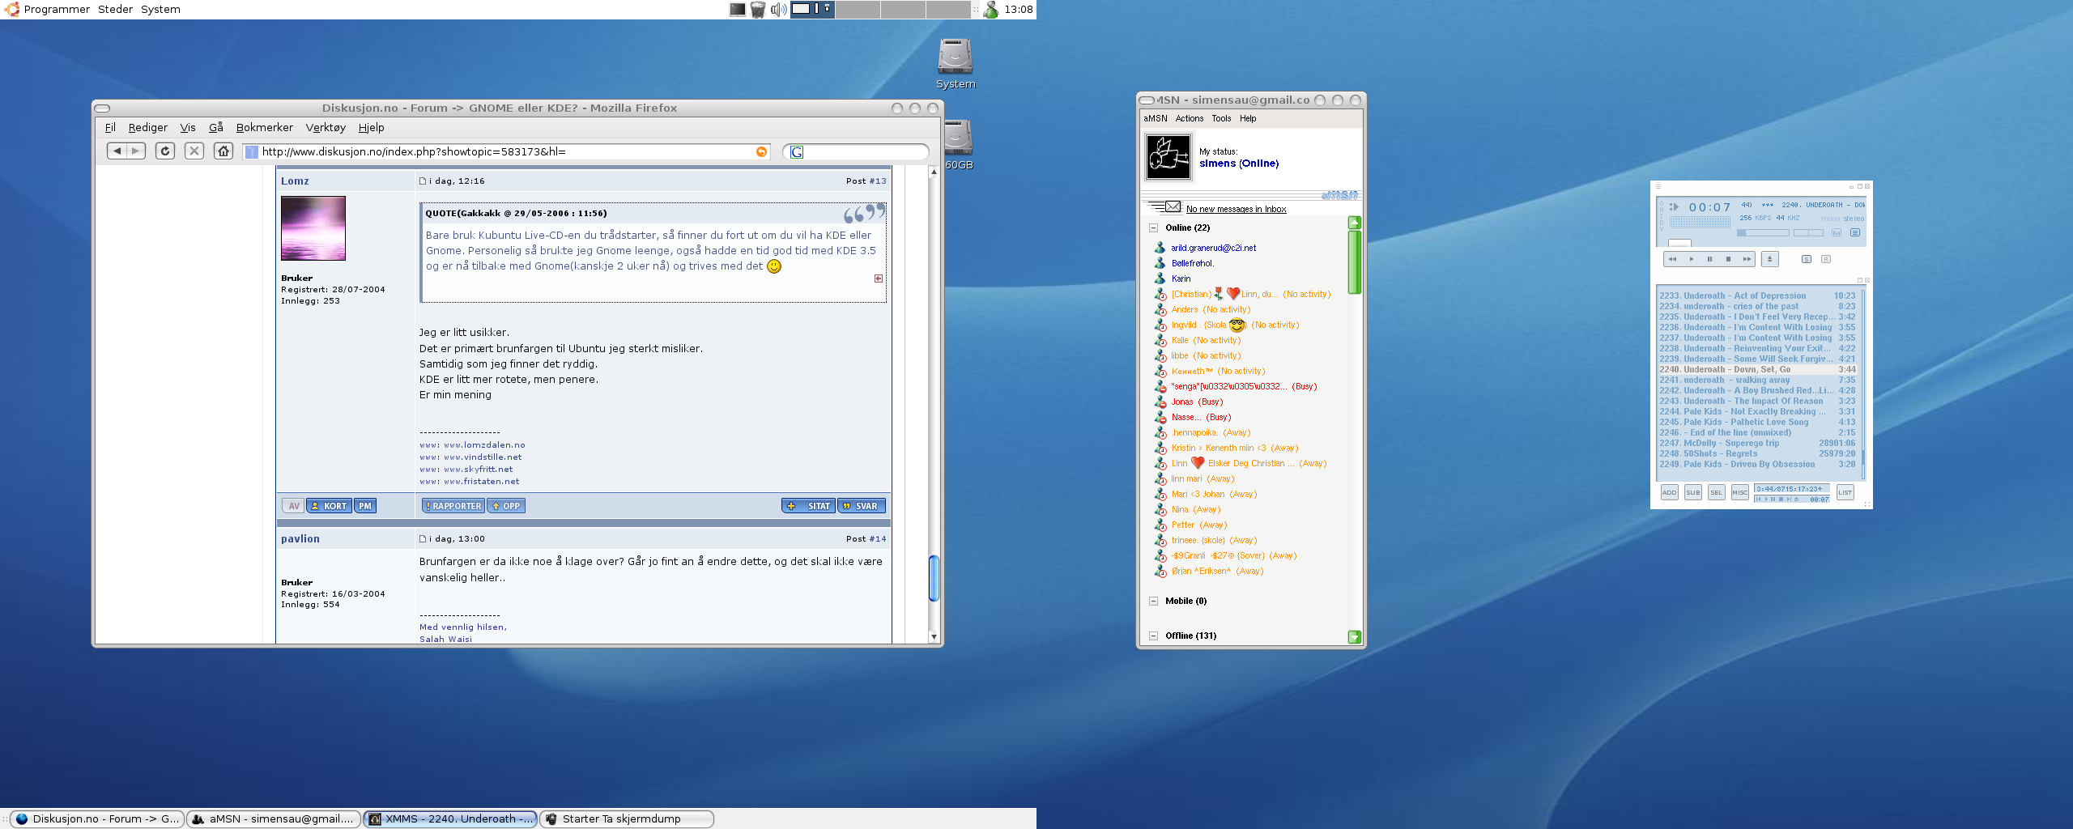Open the pavlion username link

tap(300, 538)
